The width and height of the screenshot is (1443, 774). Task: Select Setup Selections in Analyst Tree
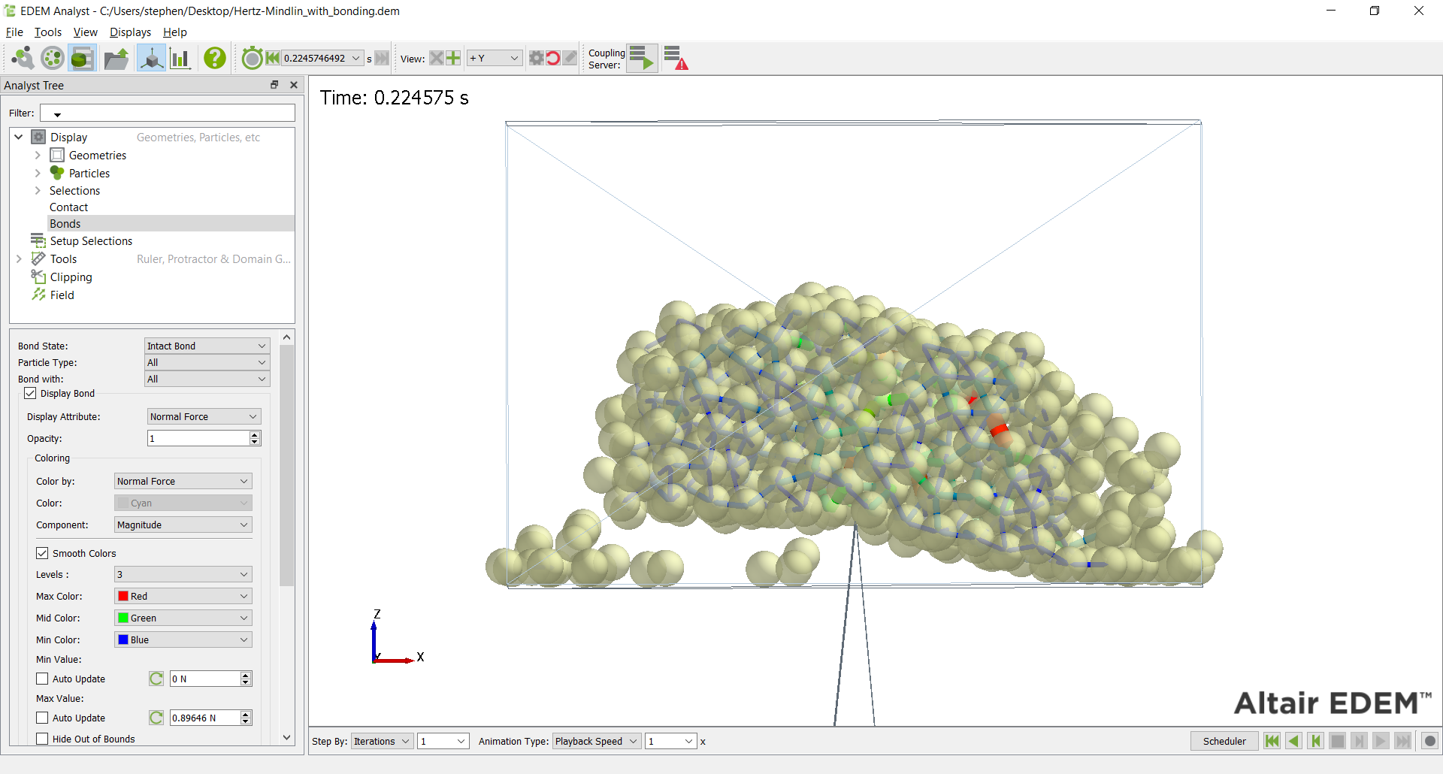(91, 241)
